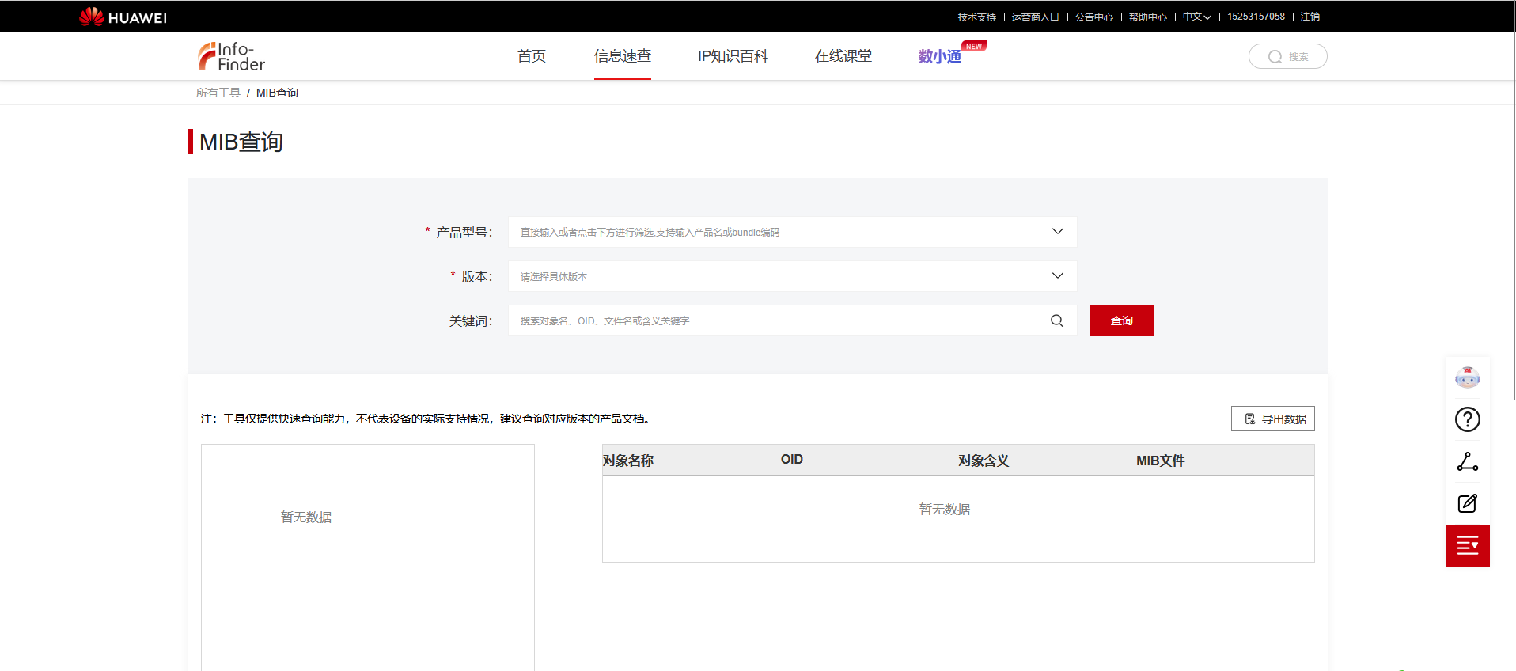The height and width of the screenshot is (671, 1516).
Task: Click the MIB查询 breadcrumb text
Action: pyautogui.click(x=277, y=93)
